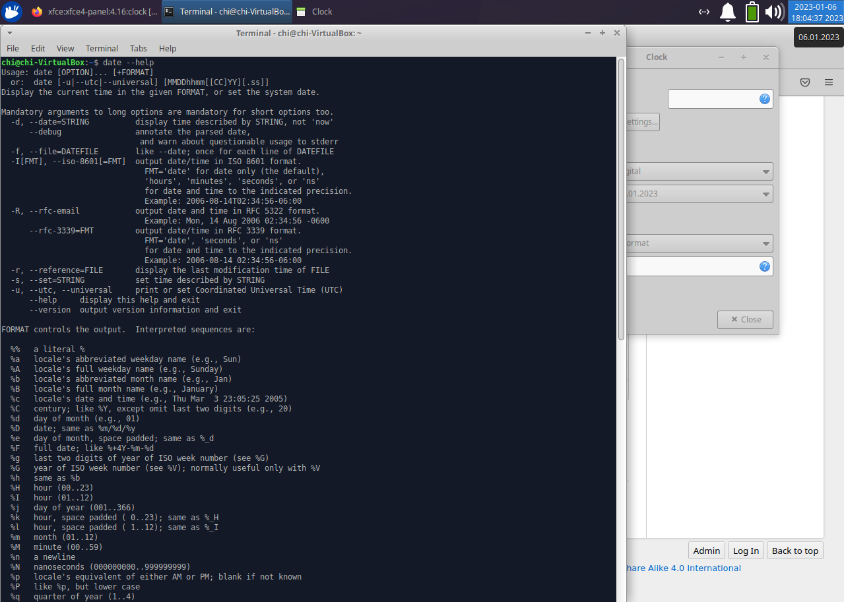The image size is (844, 602).
Task: Open the volume speaker icon
Action: tap(773, 11)
